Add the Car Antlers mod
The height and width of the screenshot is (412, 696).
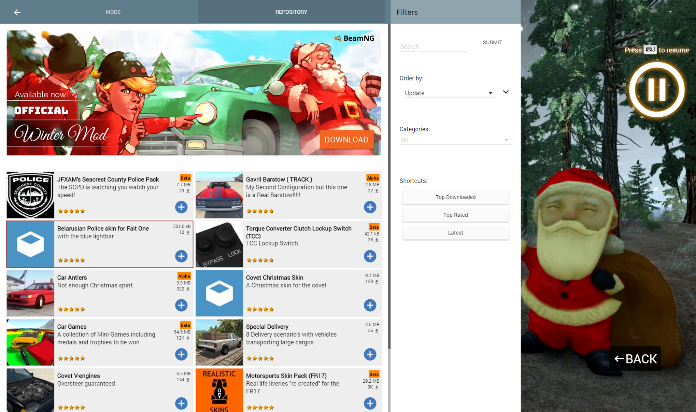[181, 305]
